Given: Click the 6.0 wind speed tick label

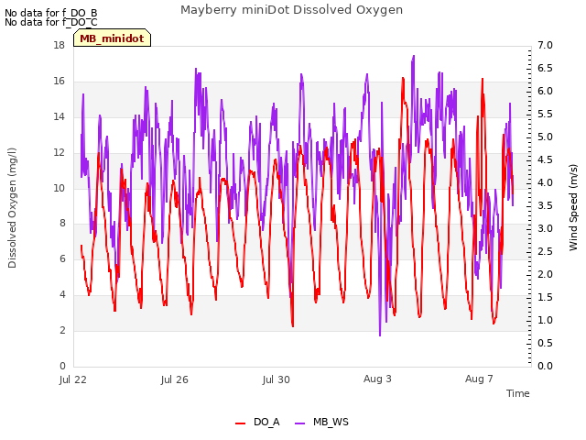Looking at the screenshot, I should 545,91.
